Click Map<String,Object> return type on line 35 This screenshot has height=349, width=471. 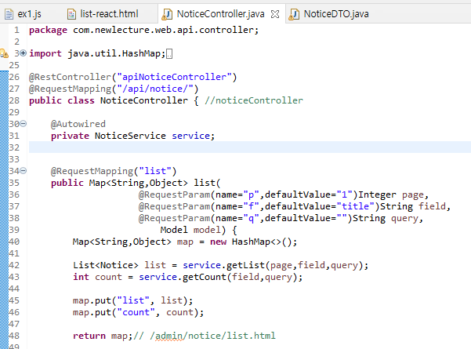coord(138,183)
